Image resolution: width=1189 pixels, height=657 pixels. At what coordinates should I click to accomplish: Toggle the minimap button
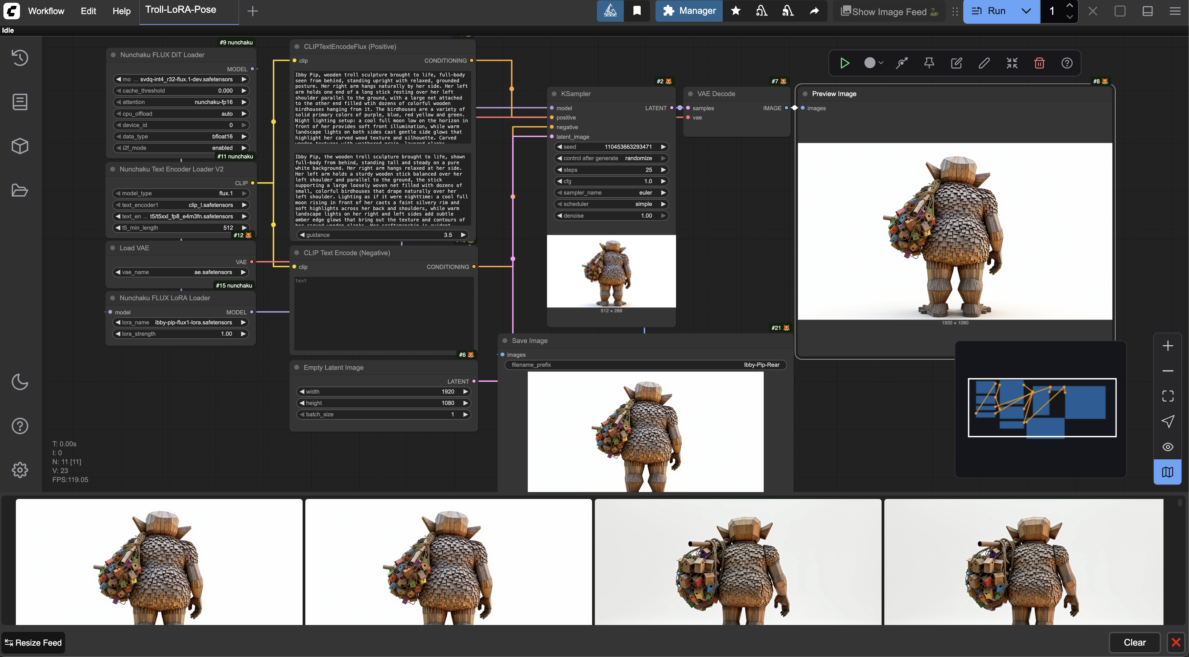tap(1168, 472)
